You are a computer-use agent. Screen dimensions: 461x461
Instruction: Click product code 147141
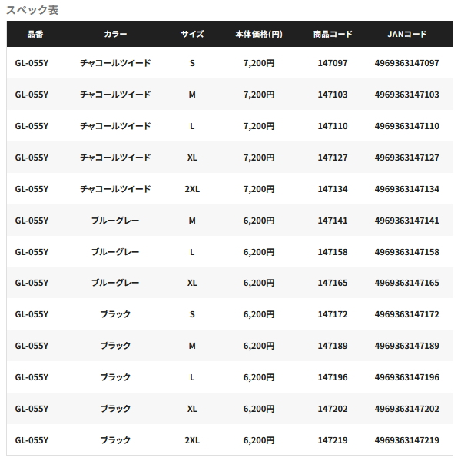tap(333, 221)
